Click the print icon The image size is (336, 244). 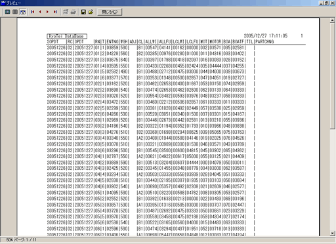(x=73, y=12)
